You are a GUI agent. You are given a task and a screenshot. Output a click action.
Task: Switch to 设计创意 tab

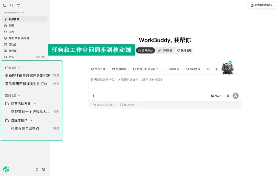coord(184,51)
